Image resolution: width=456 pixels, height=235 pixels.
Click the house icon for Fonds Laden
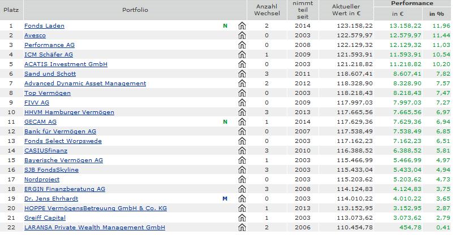point(242,26)
